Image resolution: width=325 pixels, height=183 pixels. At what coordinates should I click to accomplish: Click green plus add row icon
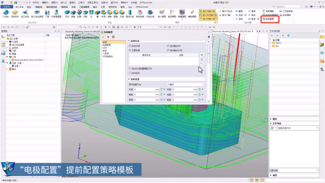(x=202, y=55)
